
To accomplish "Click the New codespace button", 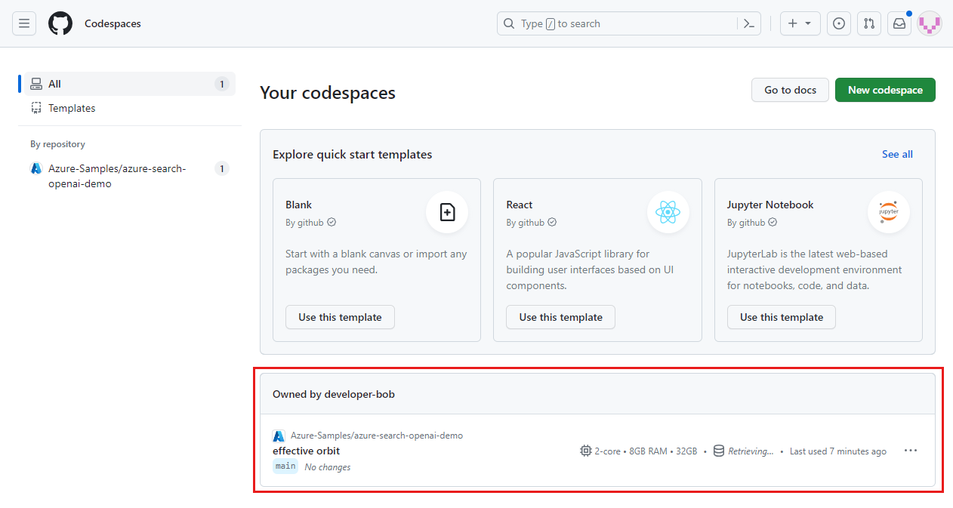I will point(884,90).
